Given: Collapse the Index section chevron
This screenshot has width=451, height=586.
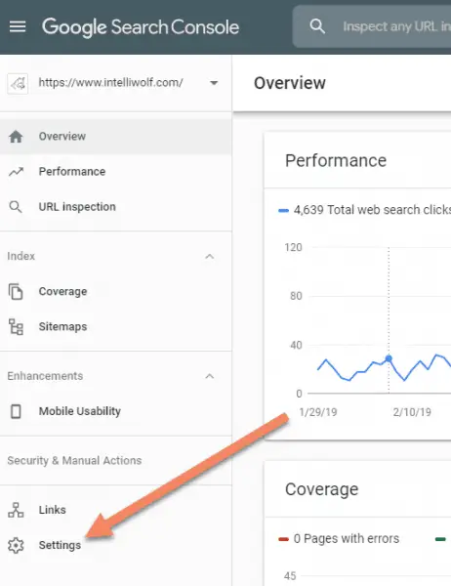Looking at the screenshot, I should point(210,256).
